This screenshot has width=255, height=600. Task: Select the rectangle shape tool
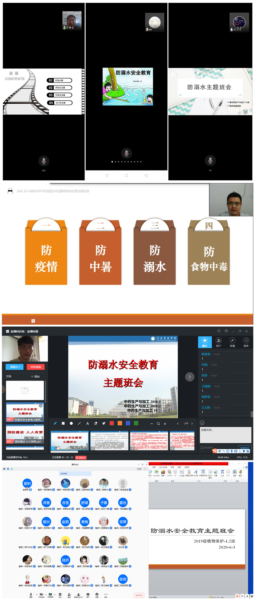(63, 424)
